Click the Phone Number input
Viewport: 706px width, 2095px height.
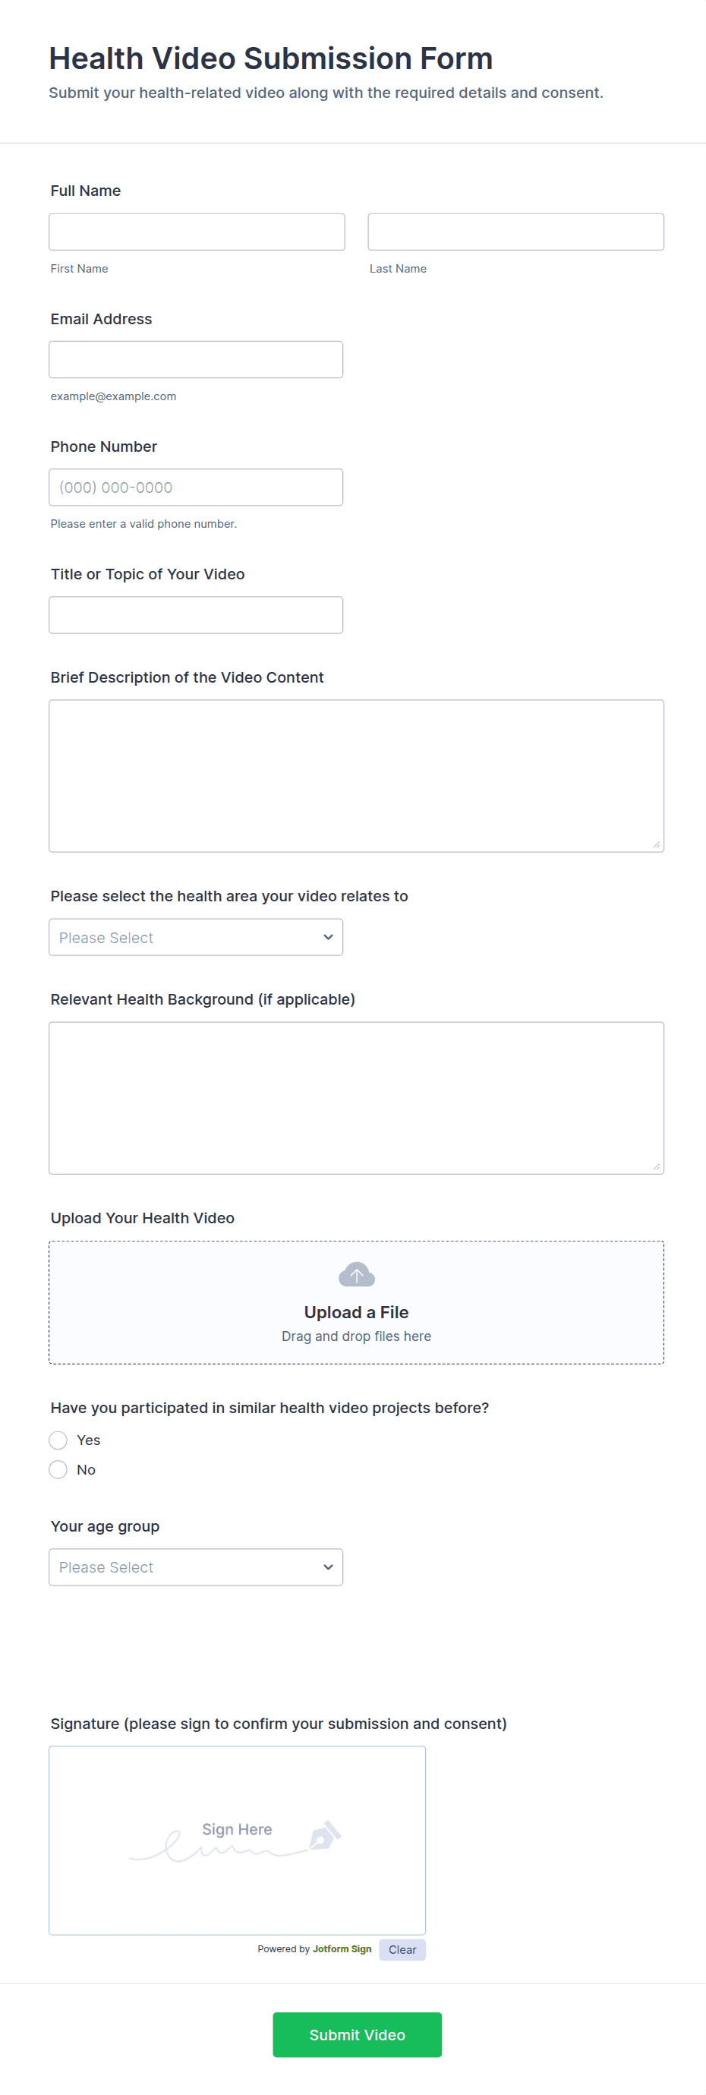196,487
